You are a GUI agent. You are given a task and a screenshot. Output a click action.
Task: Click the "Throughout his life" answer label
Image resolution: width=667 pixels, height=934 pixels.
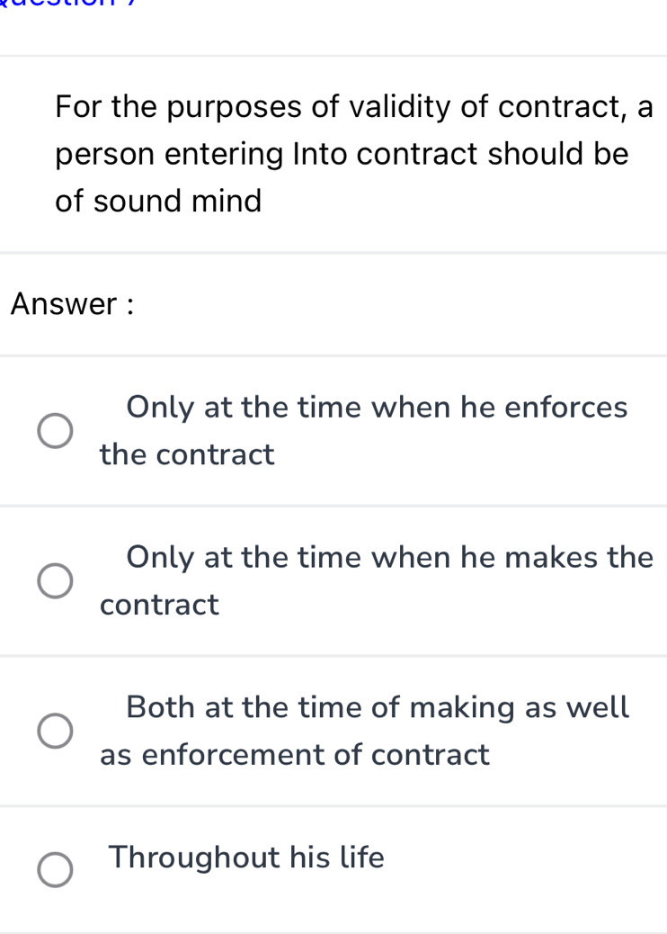coord(245,858)
